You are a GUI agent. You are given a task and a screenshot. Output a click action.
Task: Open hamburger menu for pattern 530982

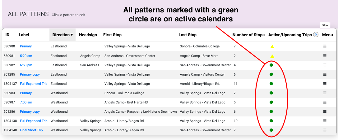325,65
